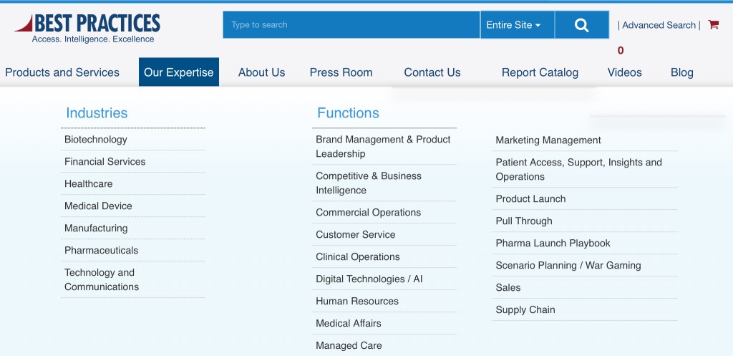Screen dimensions: 733x356
Task: Open the Videos menu item
Action: tap(624, 72)
